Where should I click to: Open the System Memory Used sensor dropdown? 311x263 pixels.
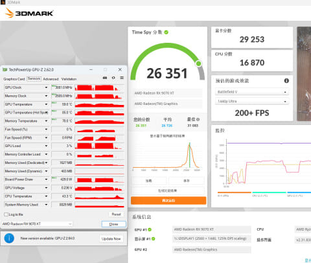46,205
